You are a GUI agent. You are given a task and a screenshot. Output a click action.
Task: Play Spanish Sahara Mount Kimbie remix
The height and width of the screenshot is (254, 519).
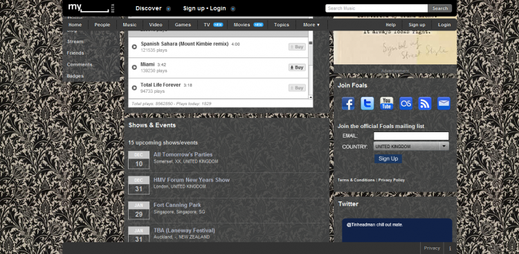tap(134, 47)
